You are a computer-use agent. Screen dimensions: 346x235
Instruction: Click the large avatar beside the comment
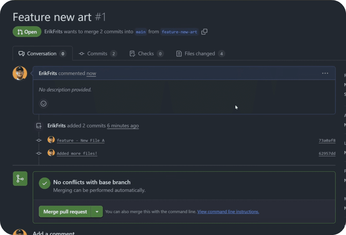[20, 73]
